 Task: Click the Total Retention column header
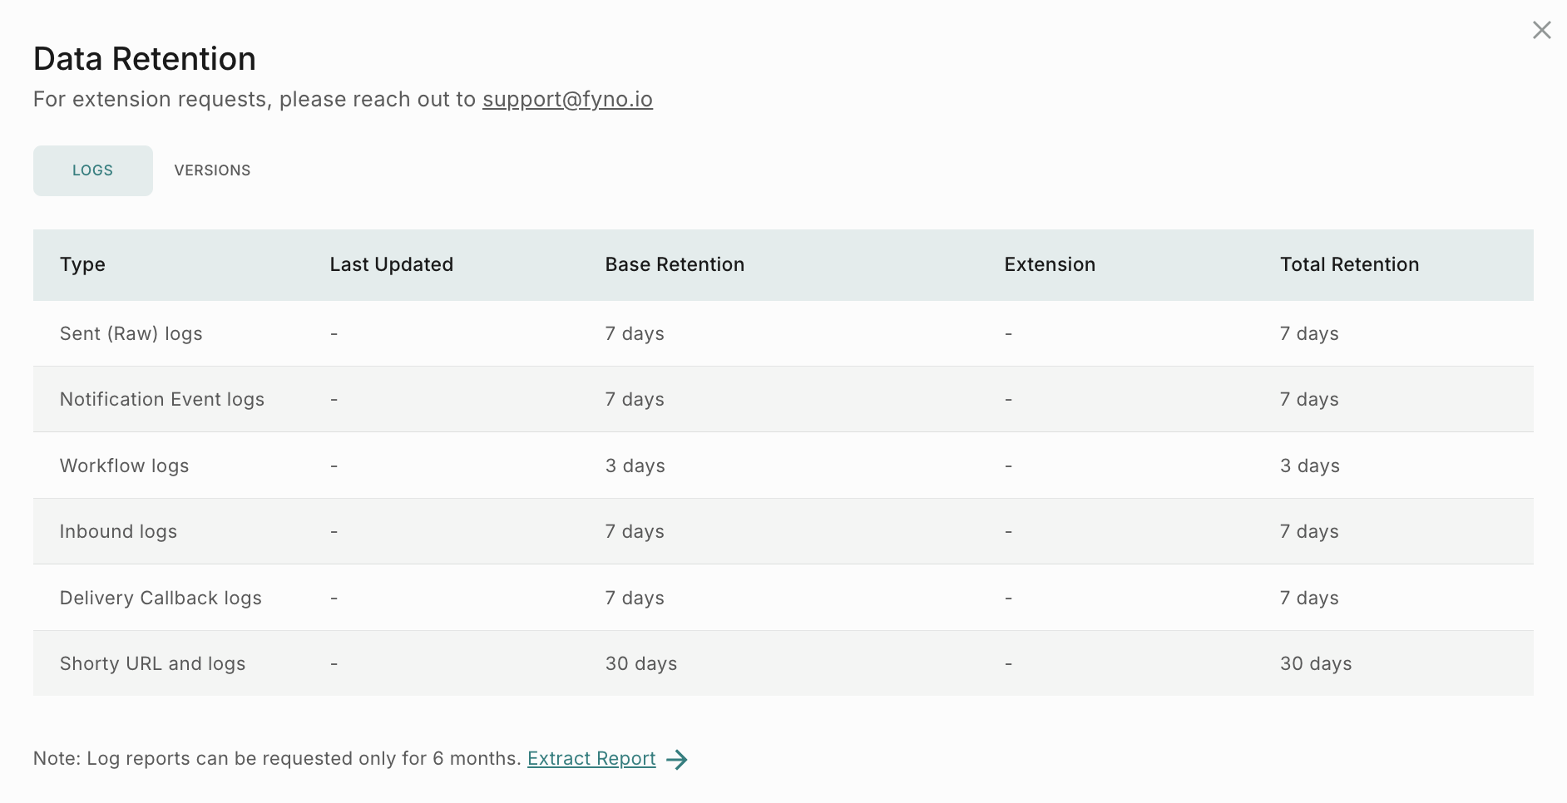[x=1349, y=264]
